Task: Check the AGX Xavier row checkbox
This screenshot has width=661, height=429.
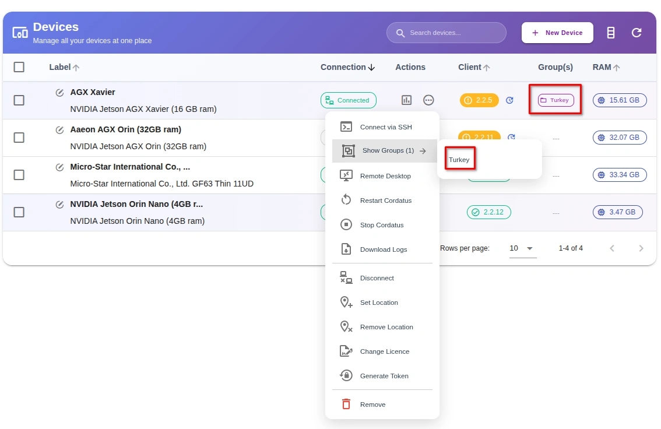Action: coord(19,100)
